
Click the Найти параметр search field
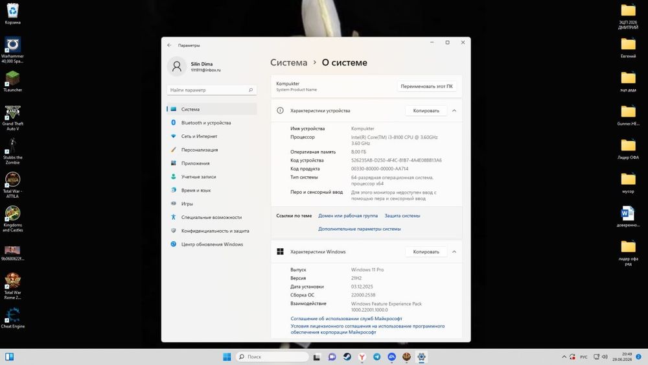point(212,90)
